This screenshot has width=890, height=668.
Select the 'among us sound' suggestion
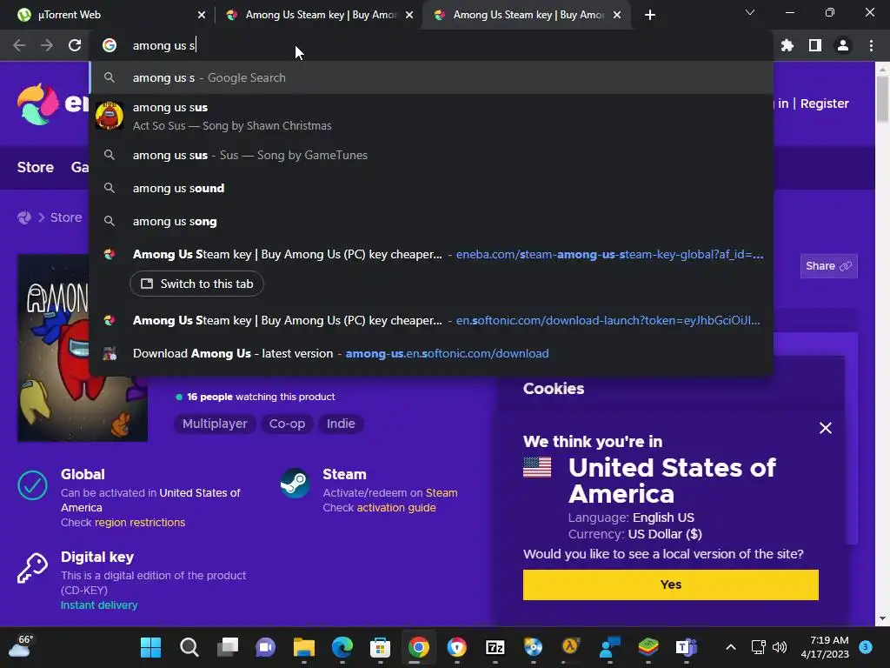[431, 188]
